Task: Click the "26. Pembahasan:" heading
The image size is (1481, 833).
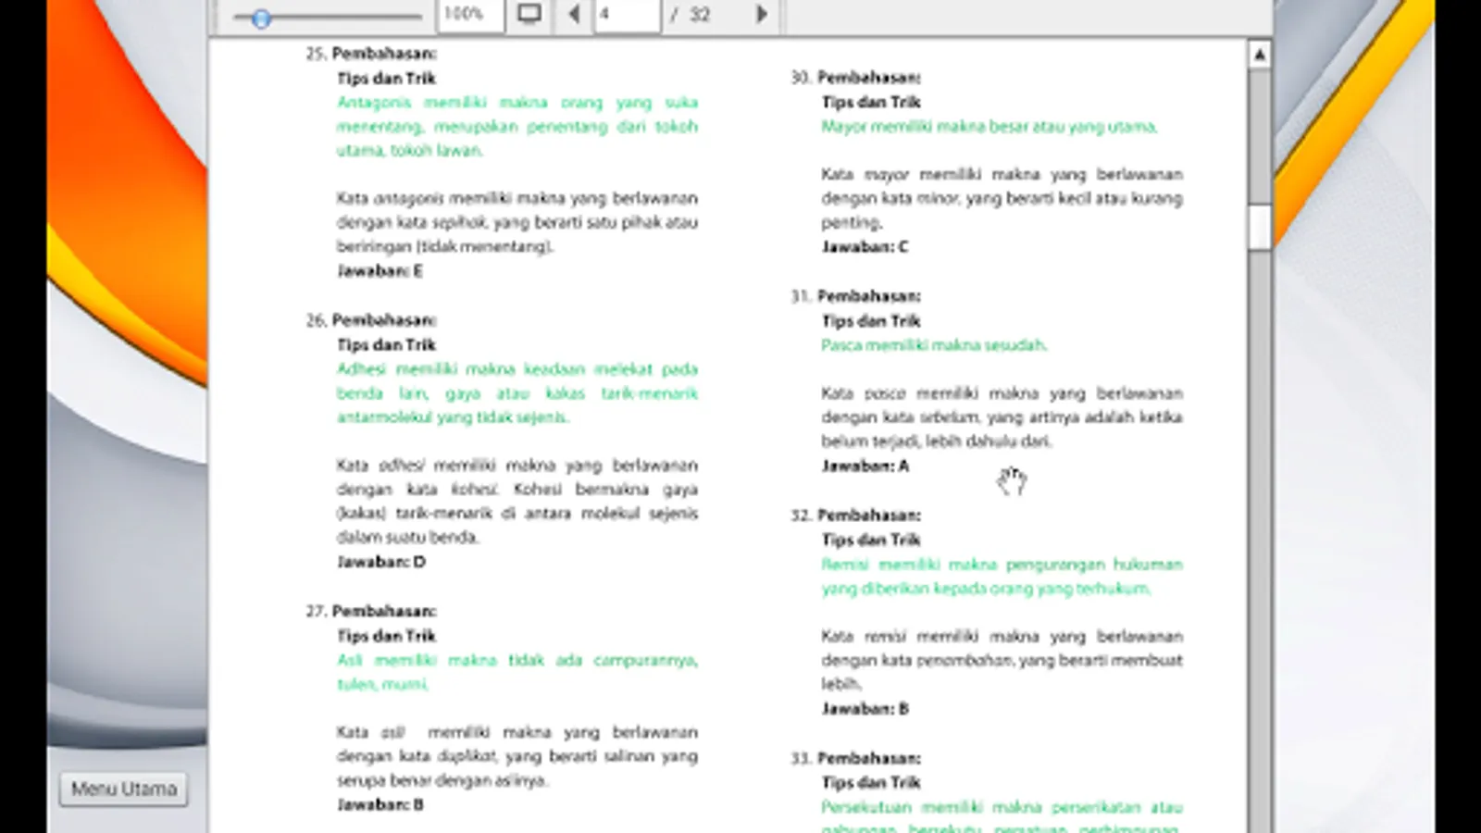Action: click(x=371, y=320)
